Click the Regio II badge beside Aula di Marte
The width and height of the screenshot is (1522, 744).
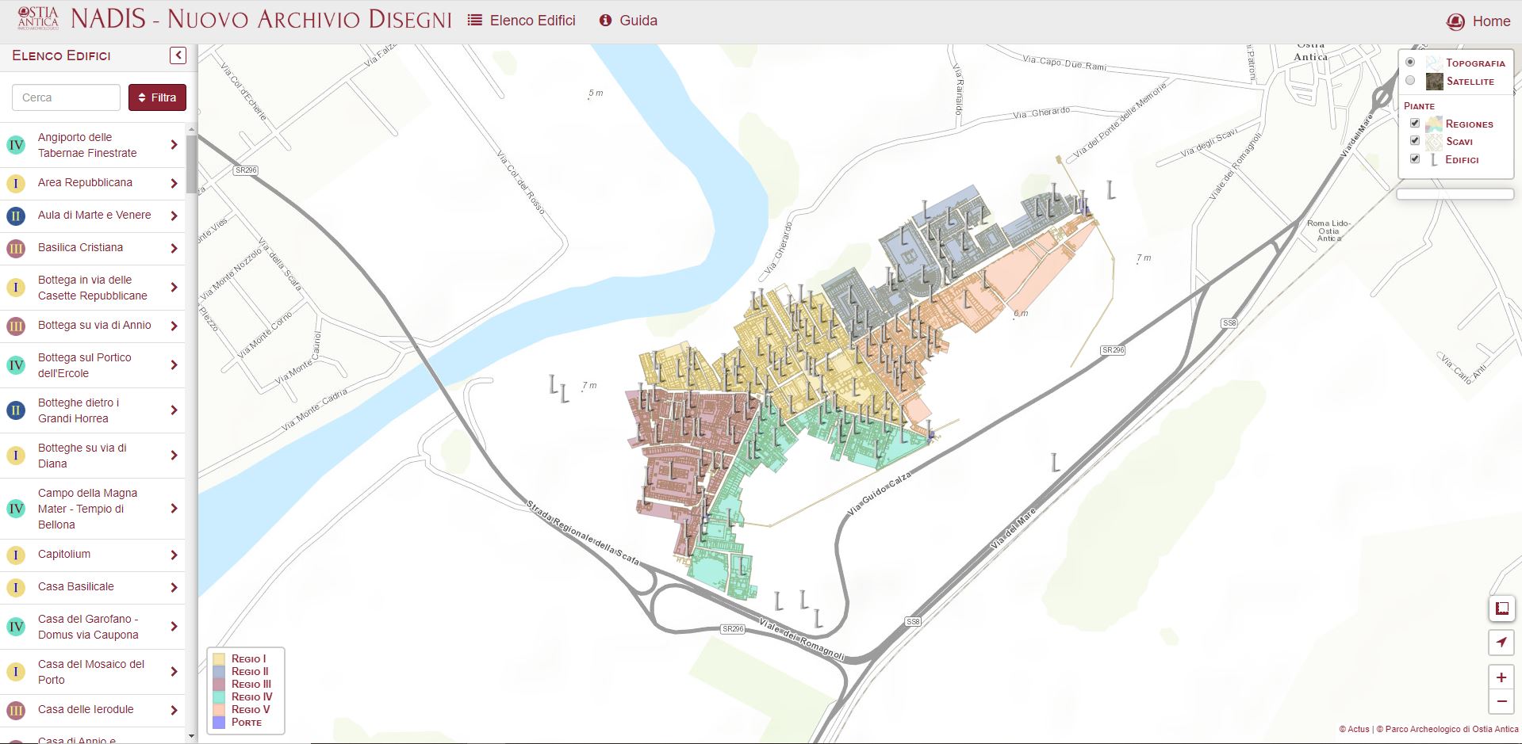(x=16, y=216)
